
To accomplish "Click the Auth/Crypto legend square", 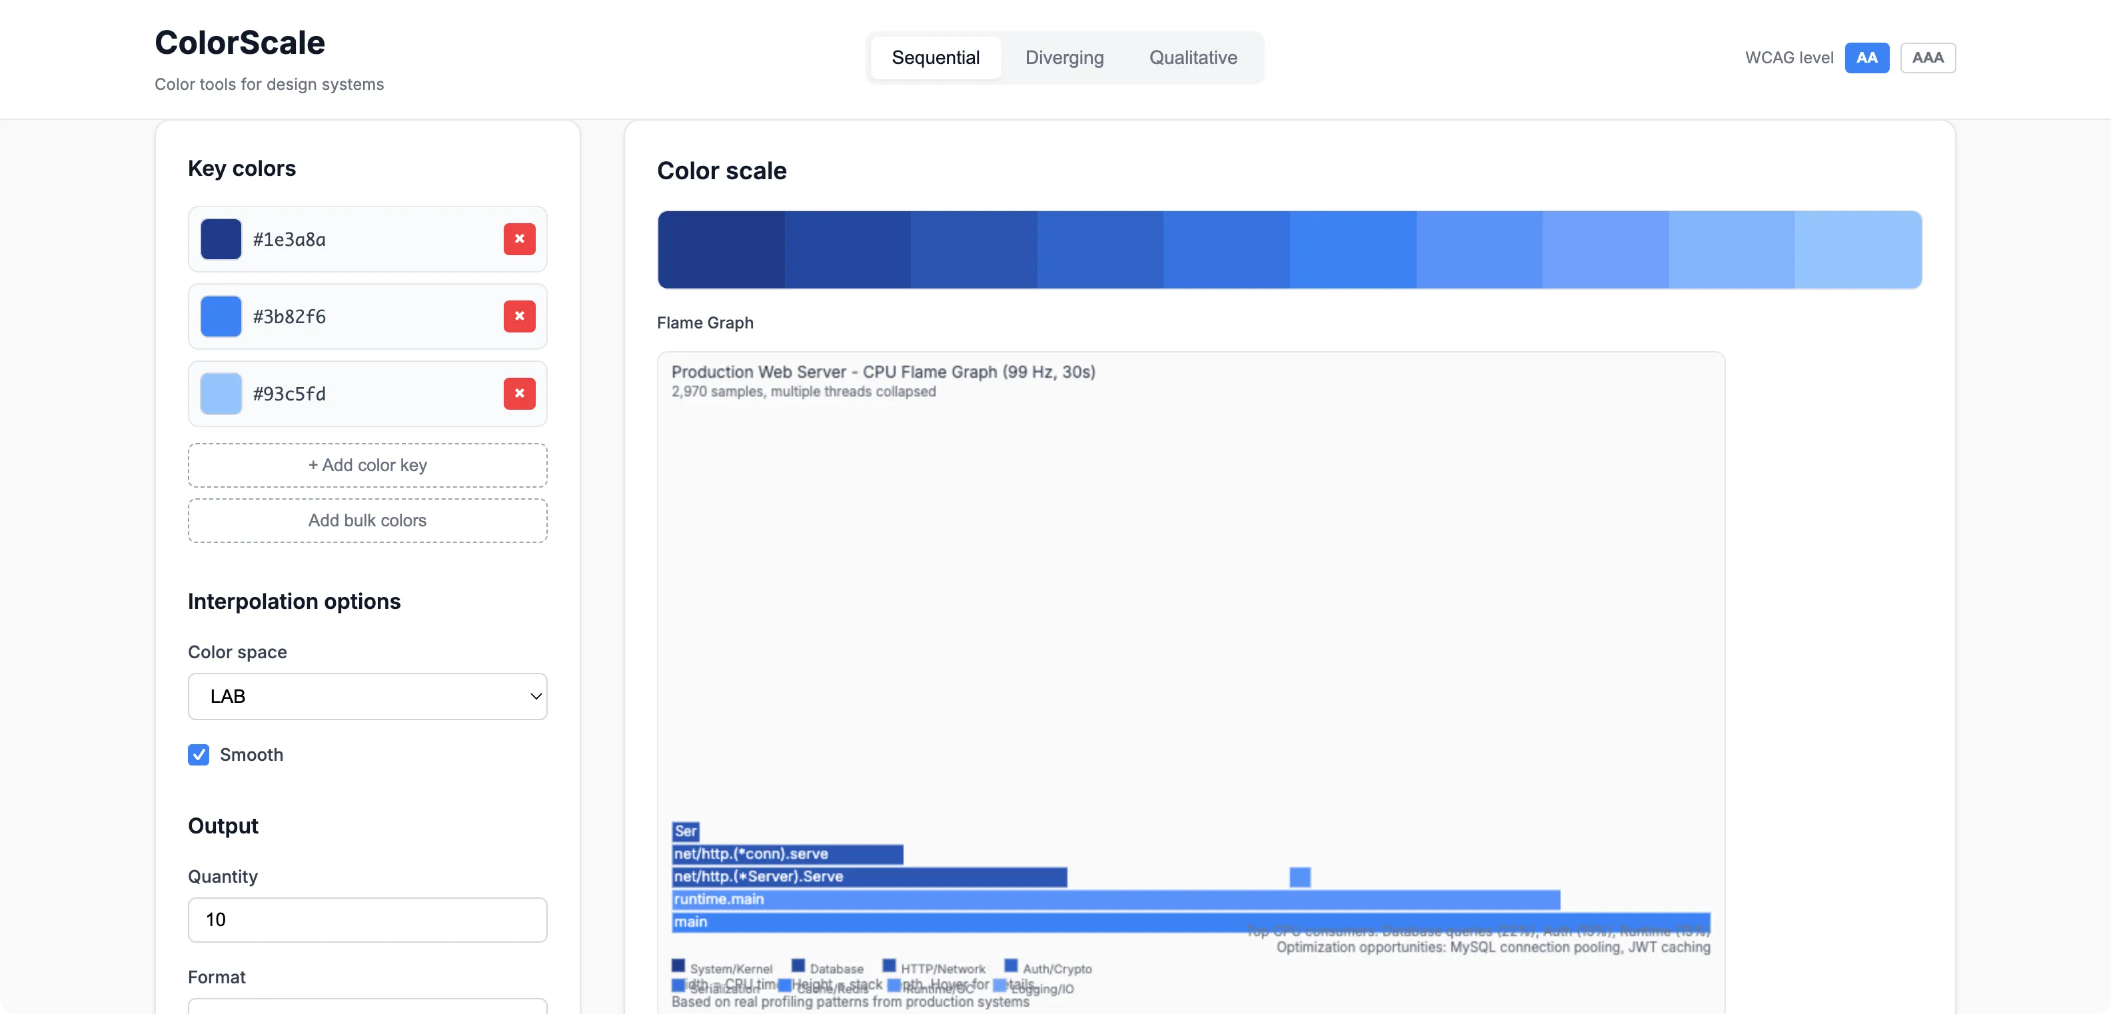I will tap(1010, 965).
